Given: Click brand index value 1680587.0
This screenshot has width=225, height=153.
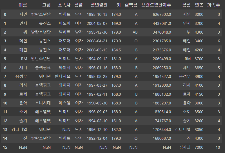Looking at the screenshot, I should point(162,139).
